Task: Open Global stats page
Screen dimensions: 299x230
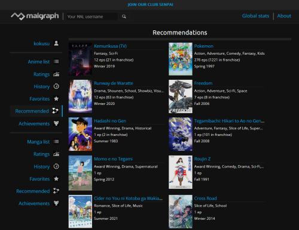Action: coord(255,16)
